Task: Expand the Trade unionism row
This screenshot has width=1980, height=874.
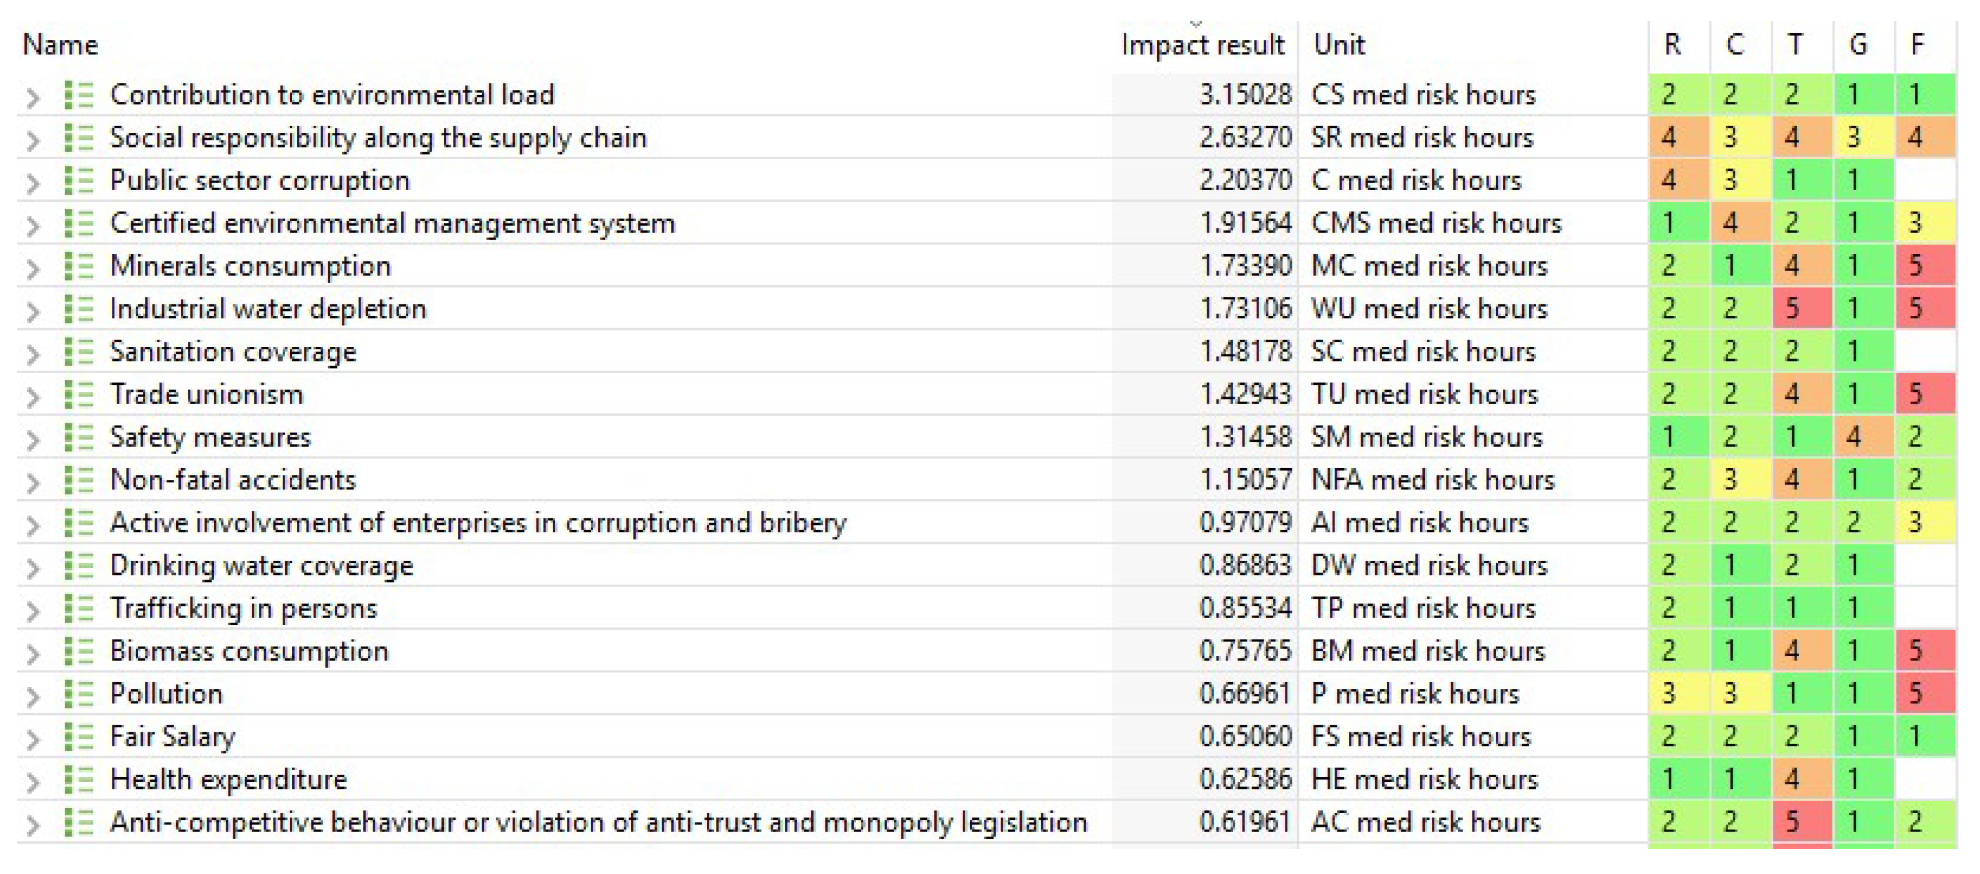Action: 32,396
